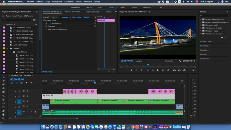This screenshot has height=130, width=231.
Task: Expand the Efectos de audio folder
Action: (200, 25)
